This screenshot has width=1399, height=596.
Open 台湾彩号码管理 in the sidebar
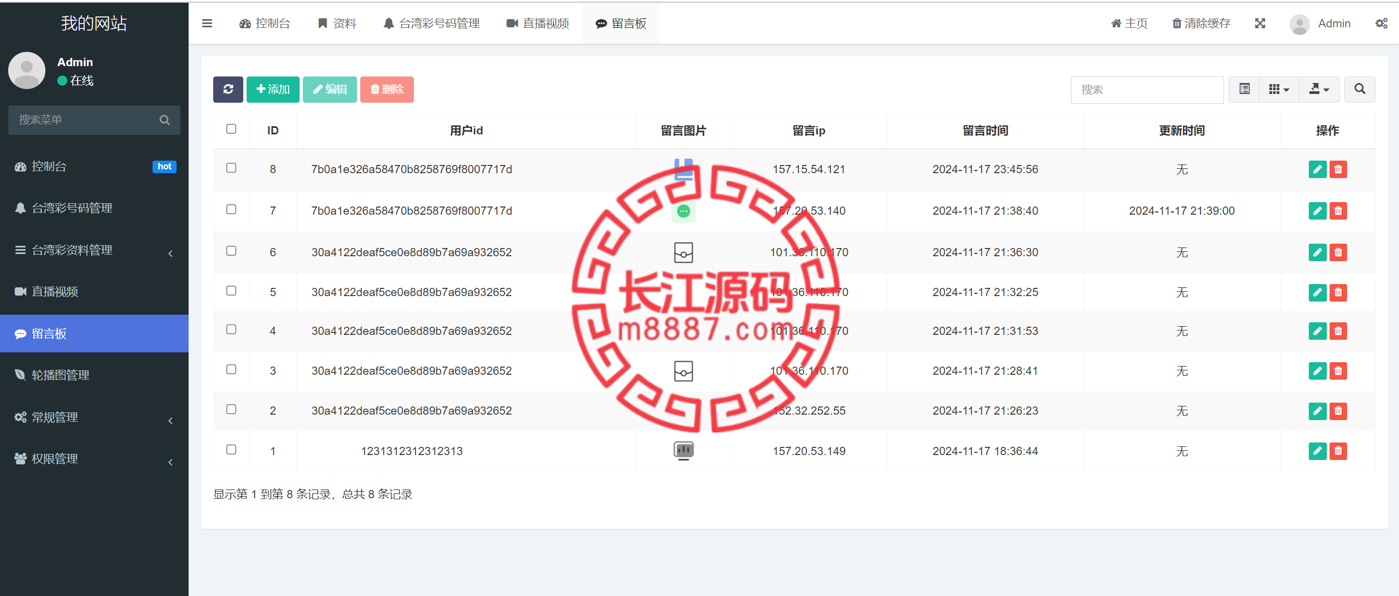tap(94, 208)
